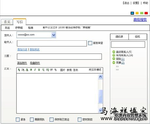Expand the 所有联系人(10) contact group
The height and width of the screenshot is (124, 150).
(114, 55)
